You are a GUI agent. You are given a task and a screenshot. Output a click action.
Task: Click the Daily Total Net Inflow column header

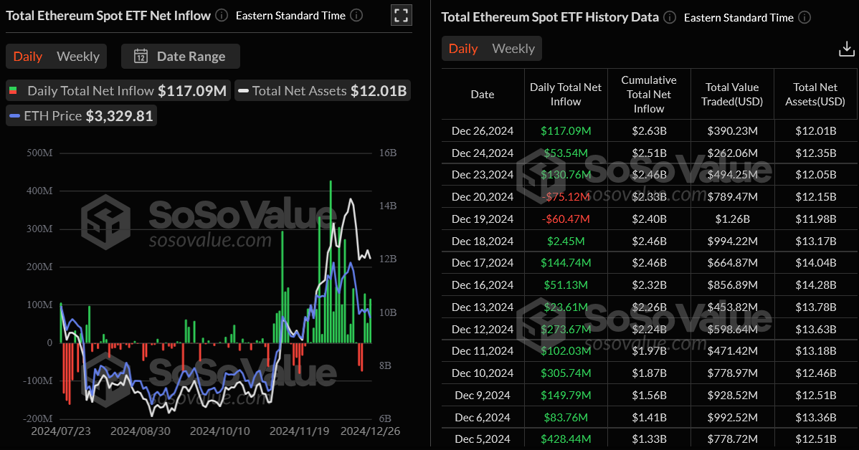pyautogui.click(x=566, y=94)
